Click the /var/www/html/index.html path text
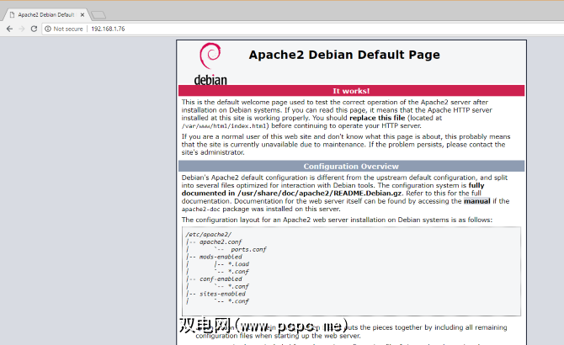Image resolution: width=564 pixels, height=345 pixels. coord(215,125)
